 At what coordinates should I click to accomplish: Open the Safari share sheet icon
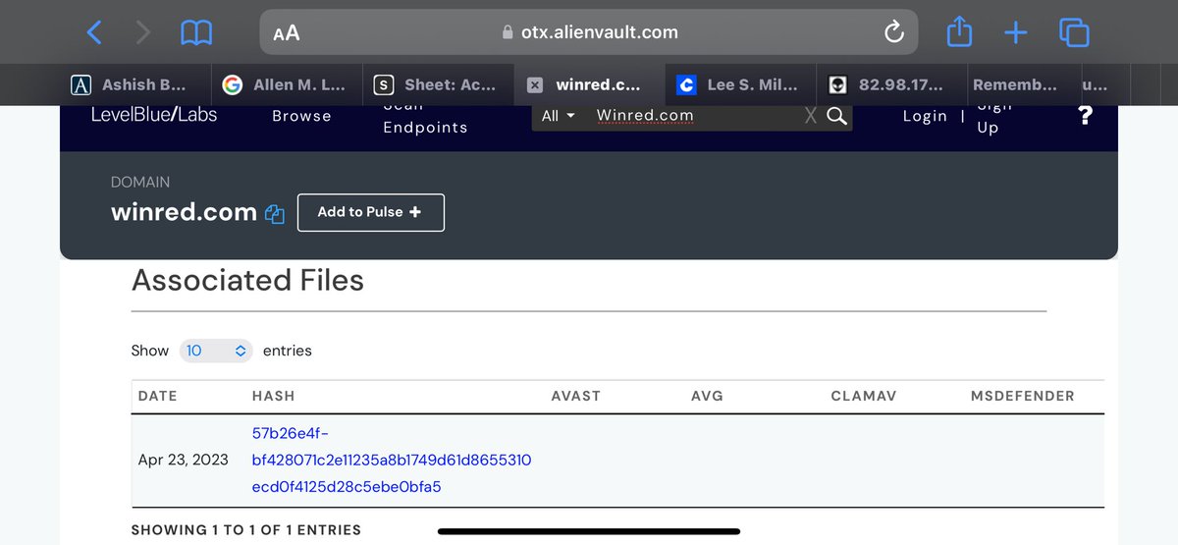[x=958, y=32]
